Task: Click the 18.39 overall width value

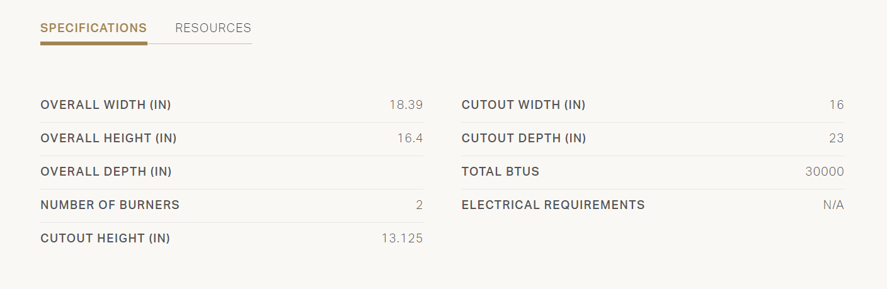Action: point(406,105)
